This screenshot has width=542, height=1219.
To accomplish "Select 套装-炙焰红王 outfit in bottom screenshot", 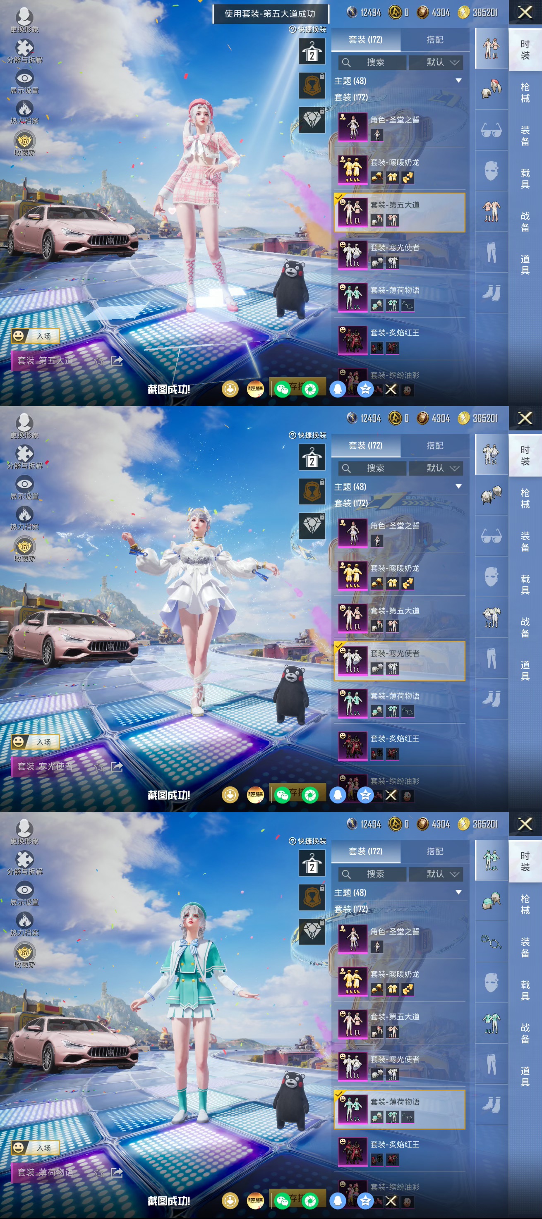I will click(x=400, y=1152).
